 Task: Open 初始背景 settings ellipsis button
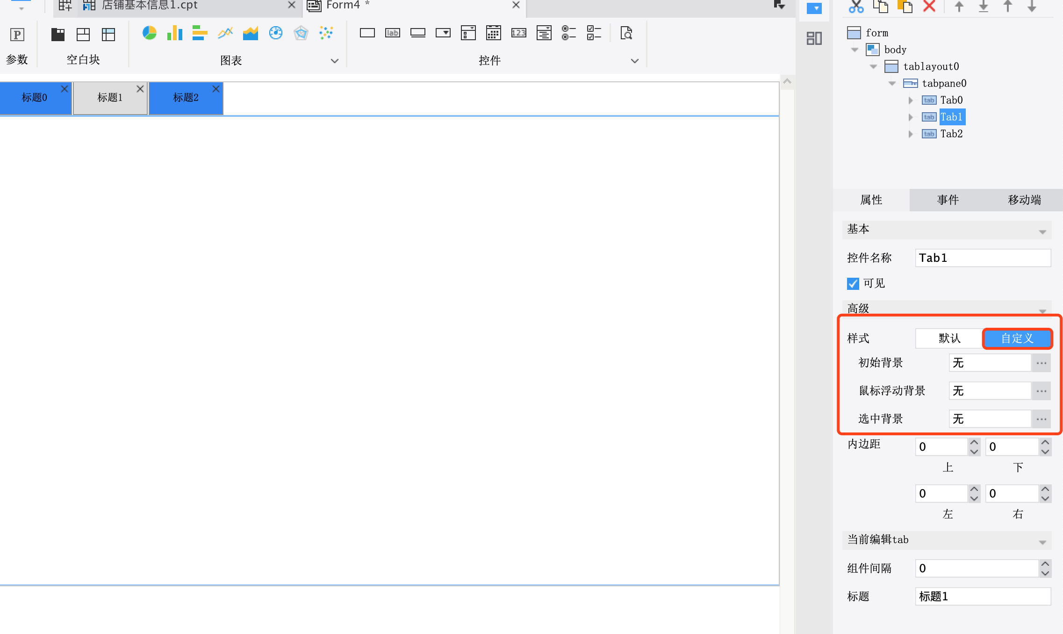(1041, 363)
